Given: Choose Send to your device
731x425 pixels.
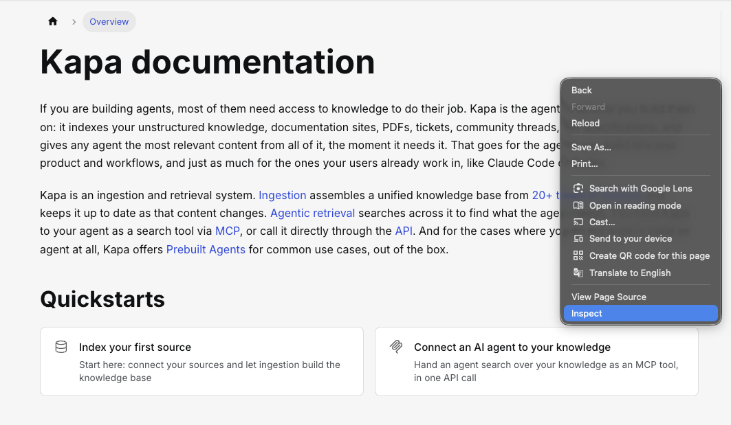Looking at the screenshot, I should coord(640,239).
